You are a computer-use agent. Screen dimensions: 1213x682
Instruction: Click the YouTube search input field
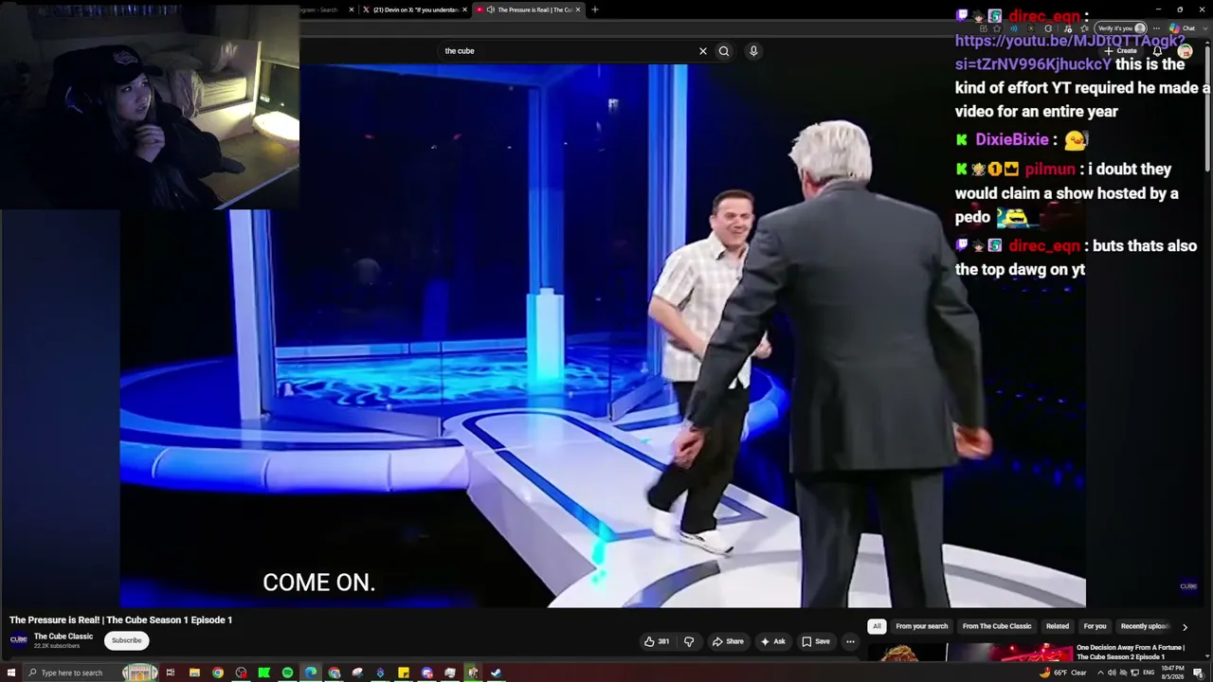point(569,51)
